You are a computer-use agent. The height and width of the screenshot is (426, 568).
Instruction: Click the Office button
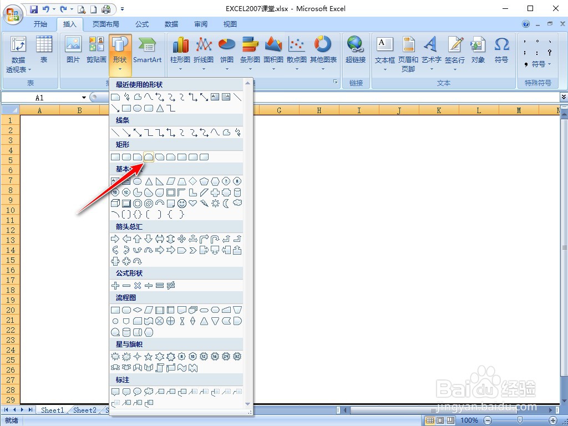[x=13, y=14]
